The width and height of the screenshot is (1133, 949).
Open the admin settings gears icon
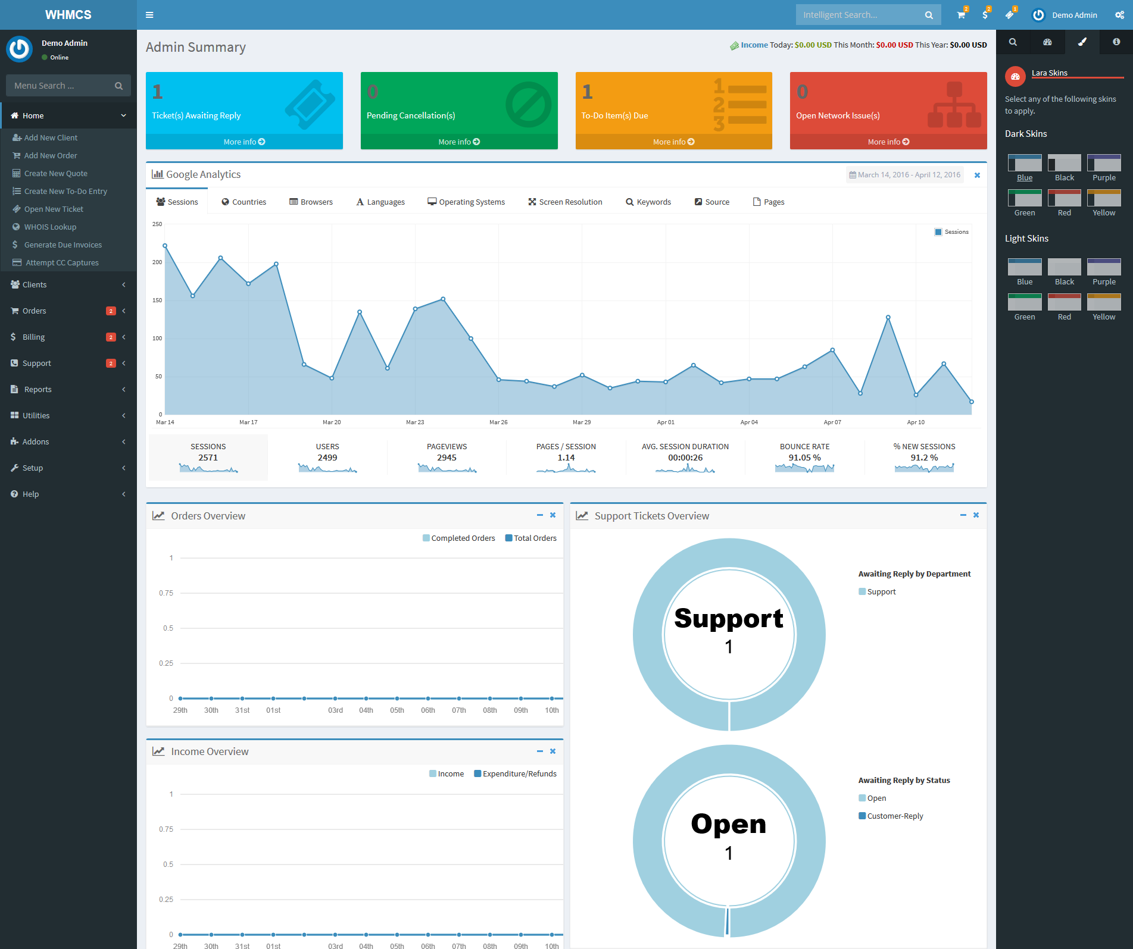pos(1120,14)
